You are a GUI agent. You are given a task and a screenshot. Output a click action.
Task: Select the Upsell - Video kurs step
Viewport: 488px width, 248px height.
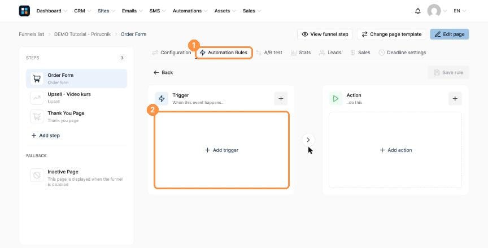click(x=77, y=97)
